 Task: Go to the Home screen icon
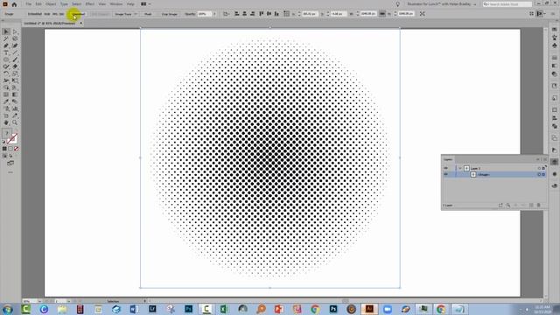point(14,4)
